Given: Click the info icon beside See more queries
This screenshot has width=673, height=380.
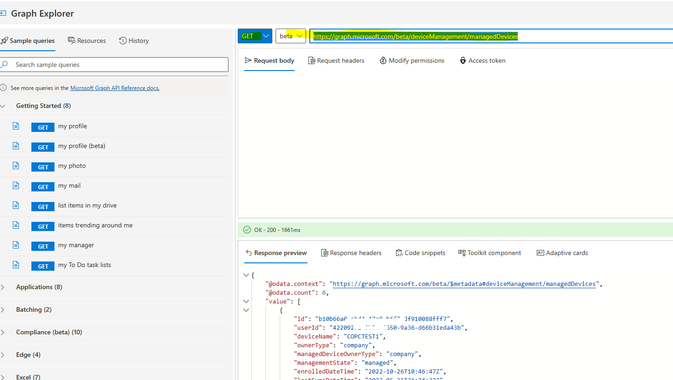Looking at the screenshot, I should (3, 88).
